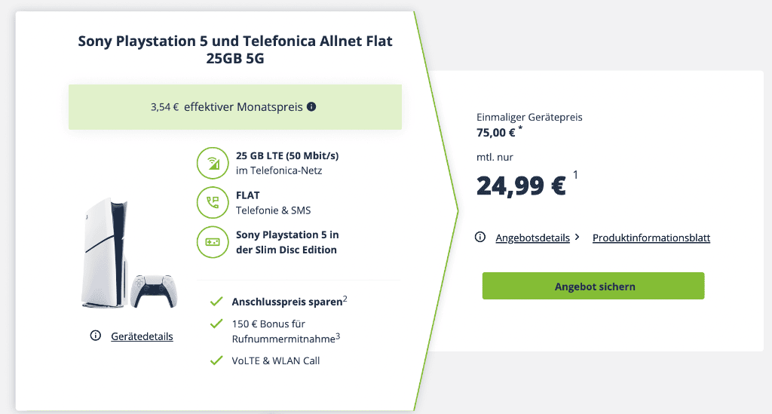Open the Gerätedetails link
772x414 pixels.
click(142, 336)
